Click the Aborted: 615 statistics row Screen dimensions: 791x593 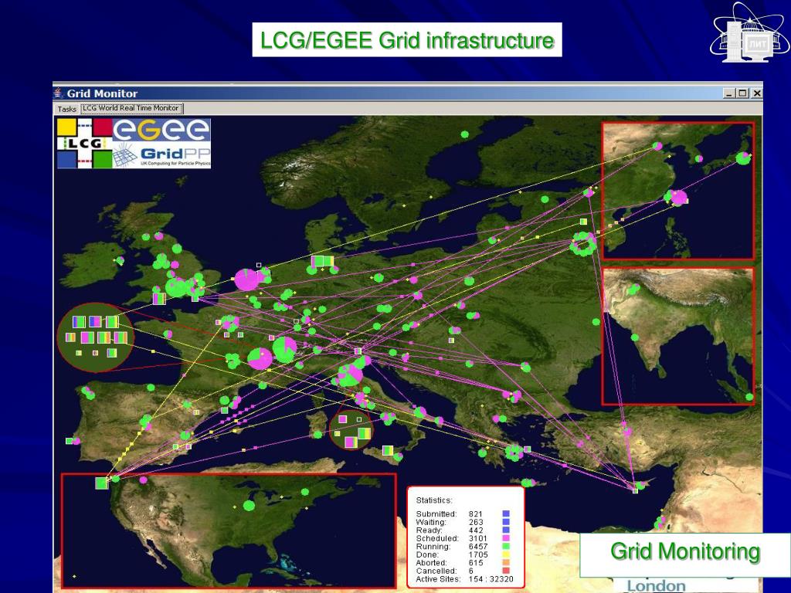pos(462,562)
